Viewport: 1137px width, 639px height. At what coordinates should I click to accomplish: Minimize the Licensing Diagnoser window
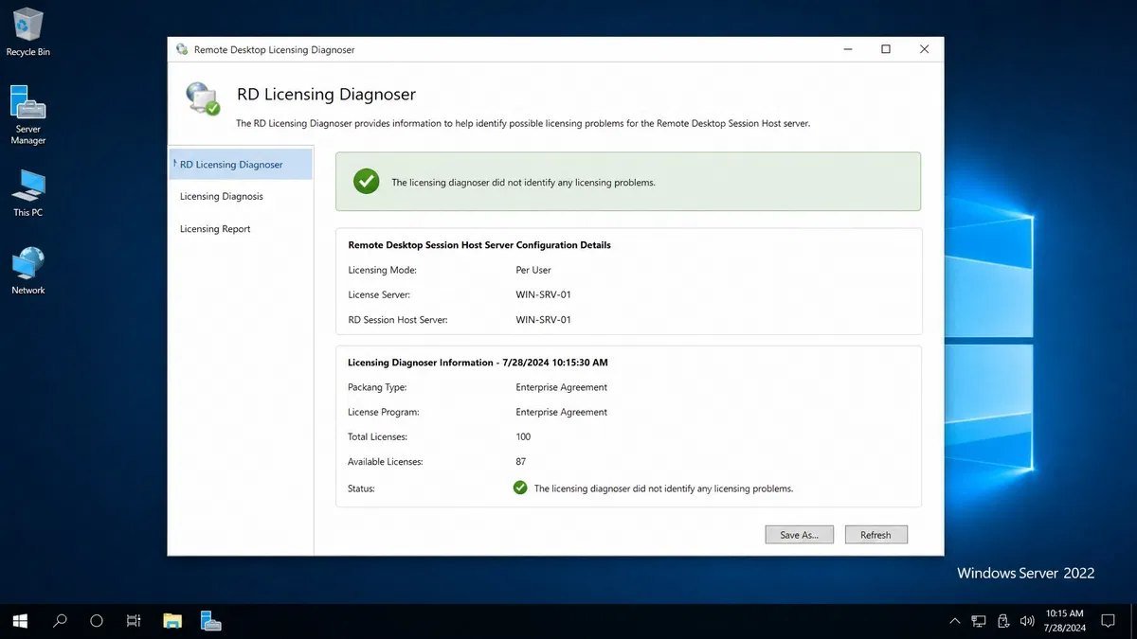click(x=846, y=49)
